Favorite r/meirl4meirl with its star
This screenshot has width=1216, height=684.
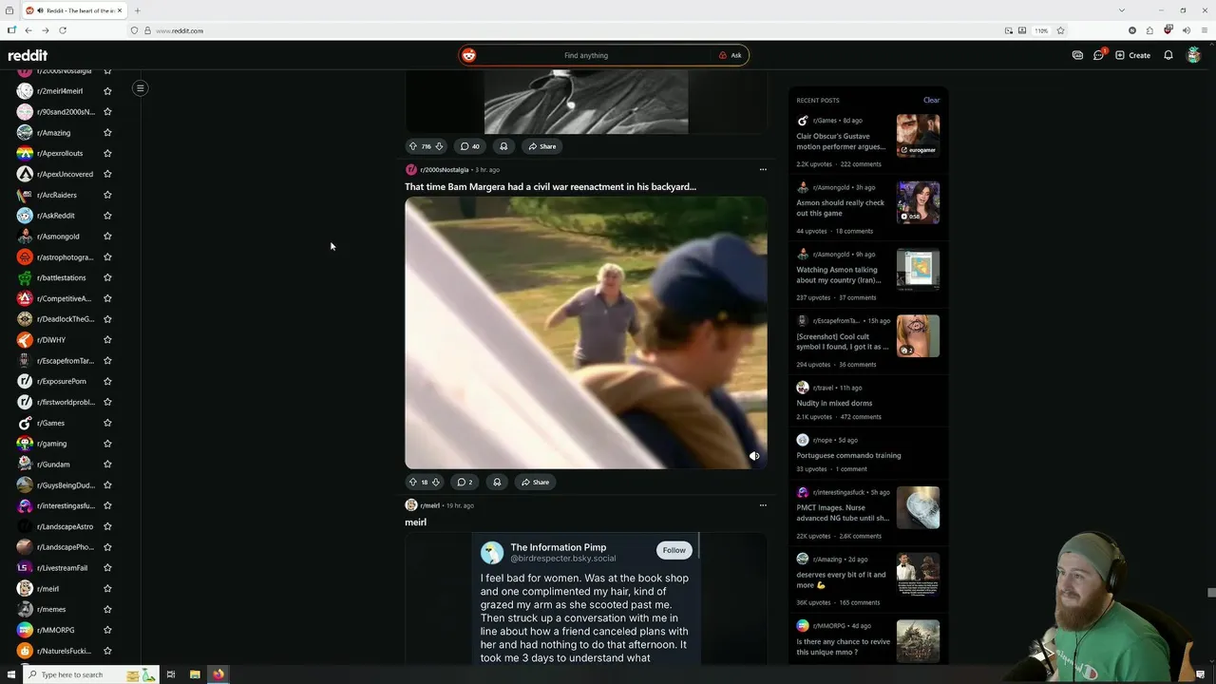pos(107,91)
